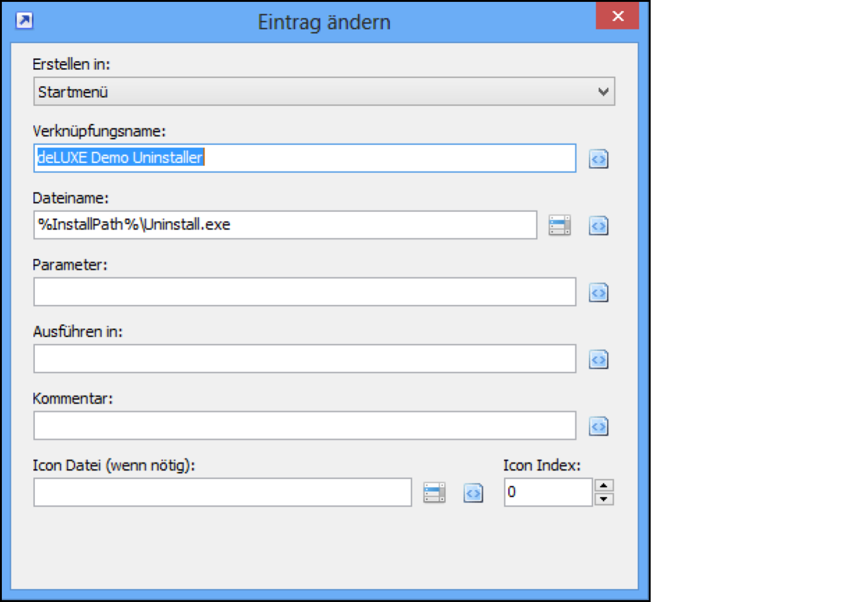
Task: Focus the empty Parameter input field
Action: coord(304,292)
